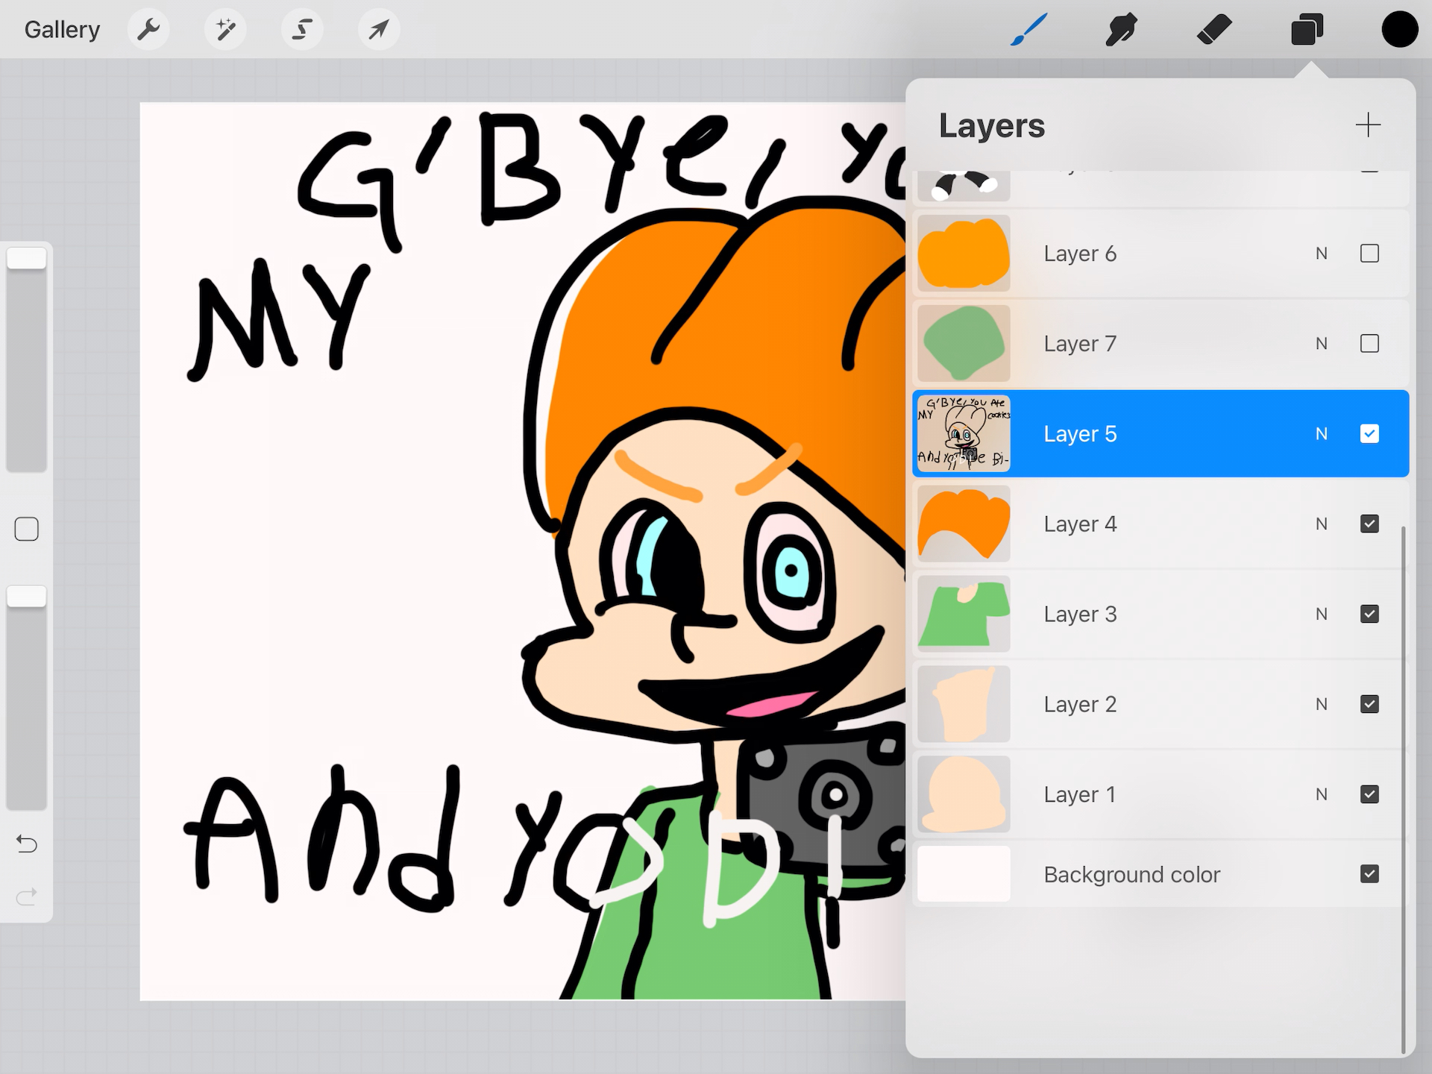
Task: Select the Layer 4 name
Action: click(x=1080, y=524)
